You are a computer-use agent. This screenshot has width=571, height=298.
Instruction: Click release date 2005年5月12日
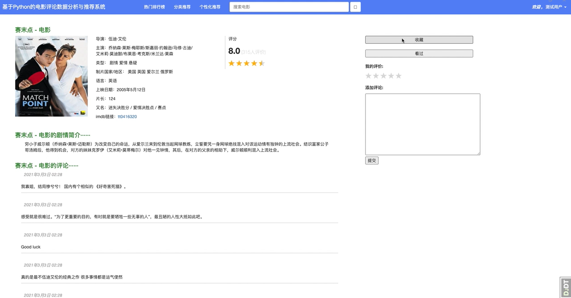pyautogui.click(x=131, y=89)
